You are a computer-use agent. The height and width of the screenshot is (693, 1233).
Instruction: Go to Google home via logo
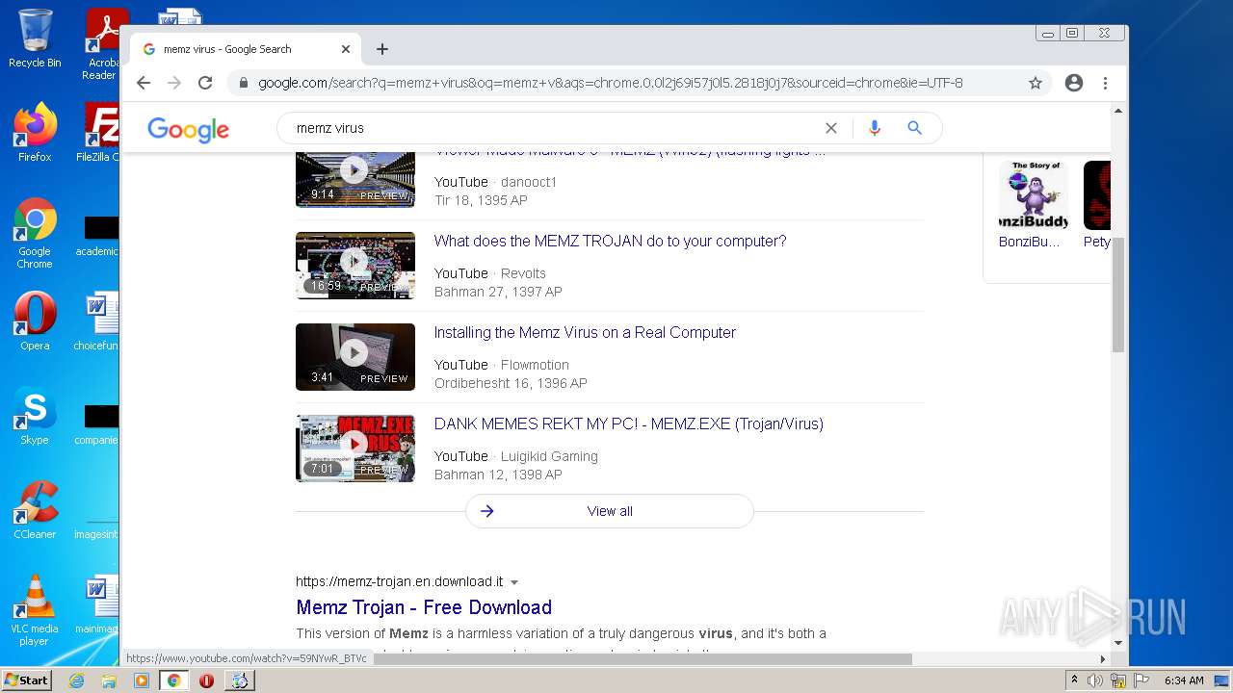pos(189,129)
